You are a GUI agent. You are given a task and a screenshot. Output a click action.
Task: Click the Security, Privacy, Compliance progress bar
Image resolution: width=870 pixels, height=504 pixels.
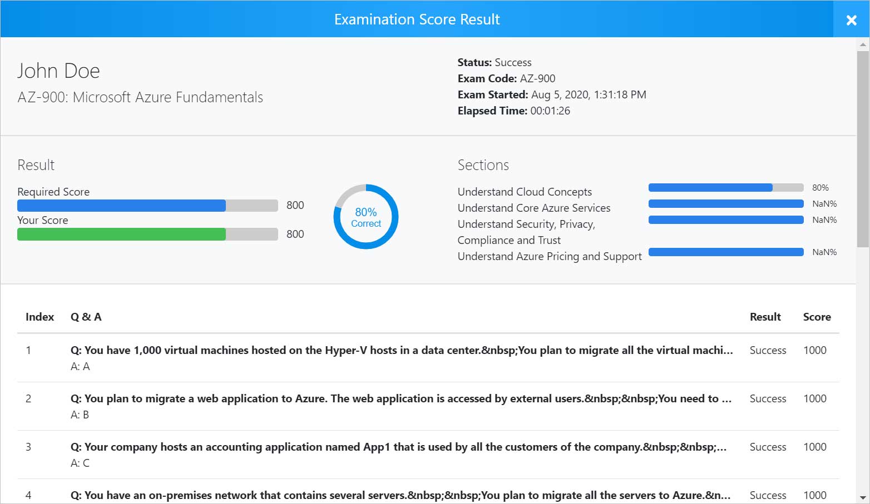click(x=726, y=220)
